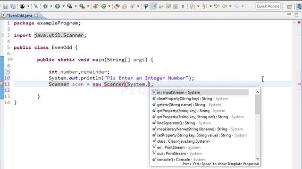Open the Back history dropdown arrow

230,6
